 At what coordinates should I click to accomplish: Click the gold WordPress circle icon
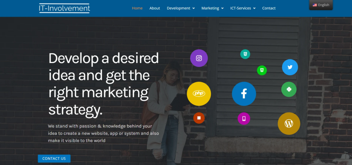[x=289, y=123]
